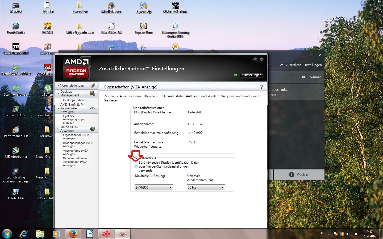Switch to the LibreOffice Writer taskbar item

point(90,234)
